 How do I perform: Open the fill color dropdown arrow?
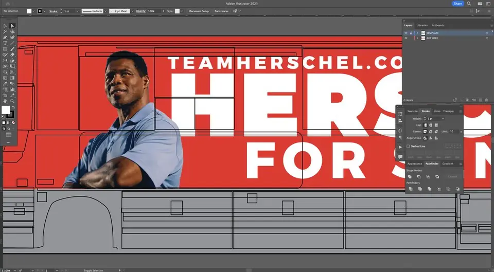tap(34, 11)
